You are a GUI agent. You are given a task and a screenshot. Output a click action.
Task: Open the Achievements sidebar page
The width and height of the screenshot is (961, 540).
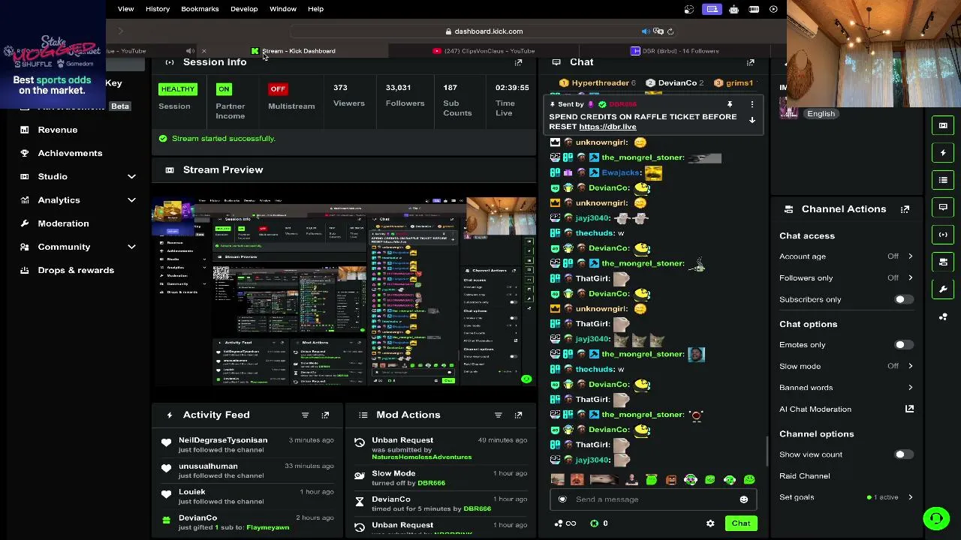click(70, 153)
